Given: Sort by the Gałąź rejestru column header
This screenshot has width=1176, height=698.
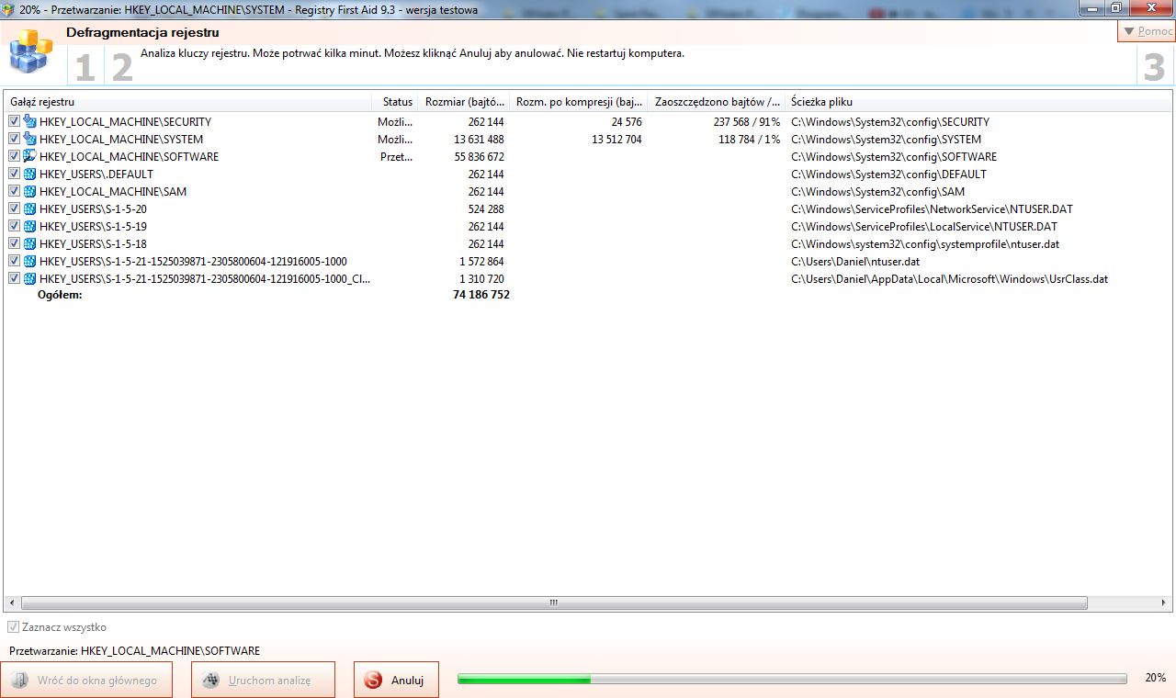Looking at the screenshot, I should point(188,102).
